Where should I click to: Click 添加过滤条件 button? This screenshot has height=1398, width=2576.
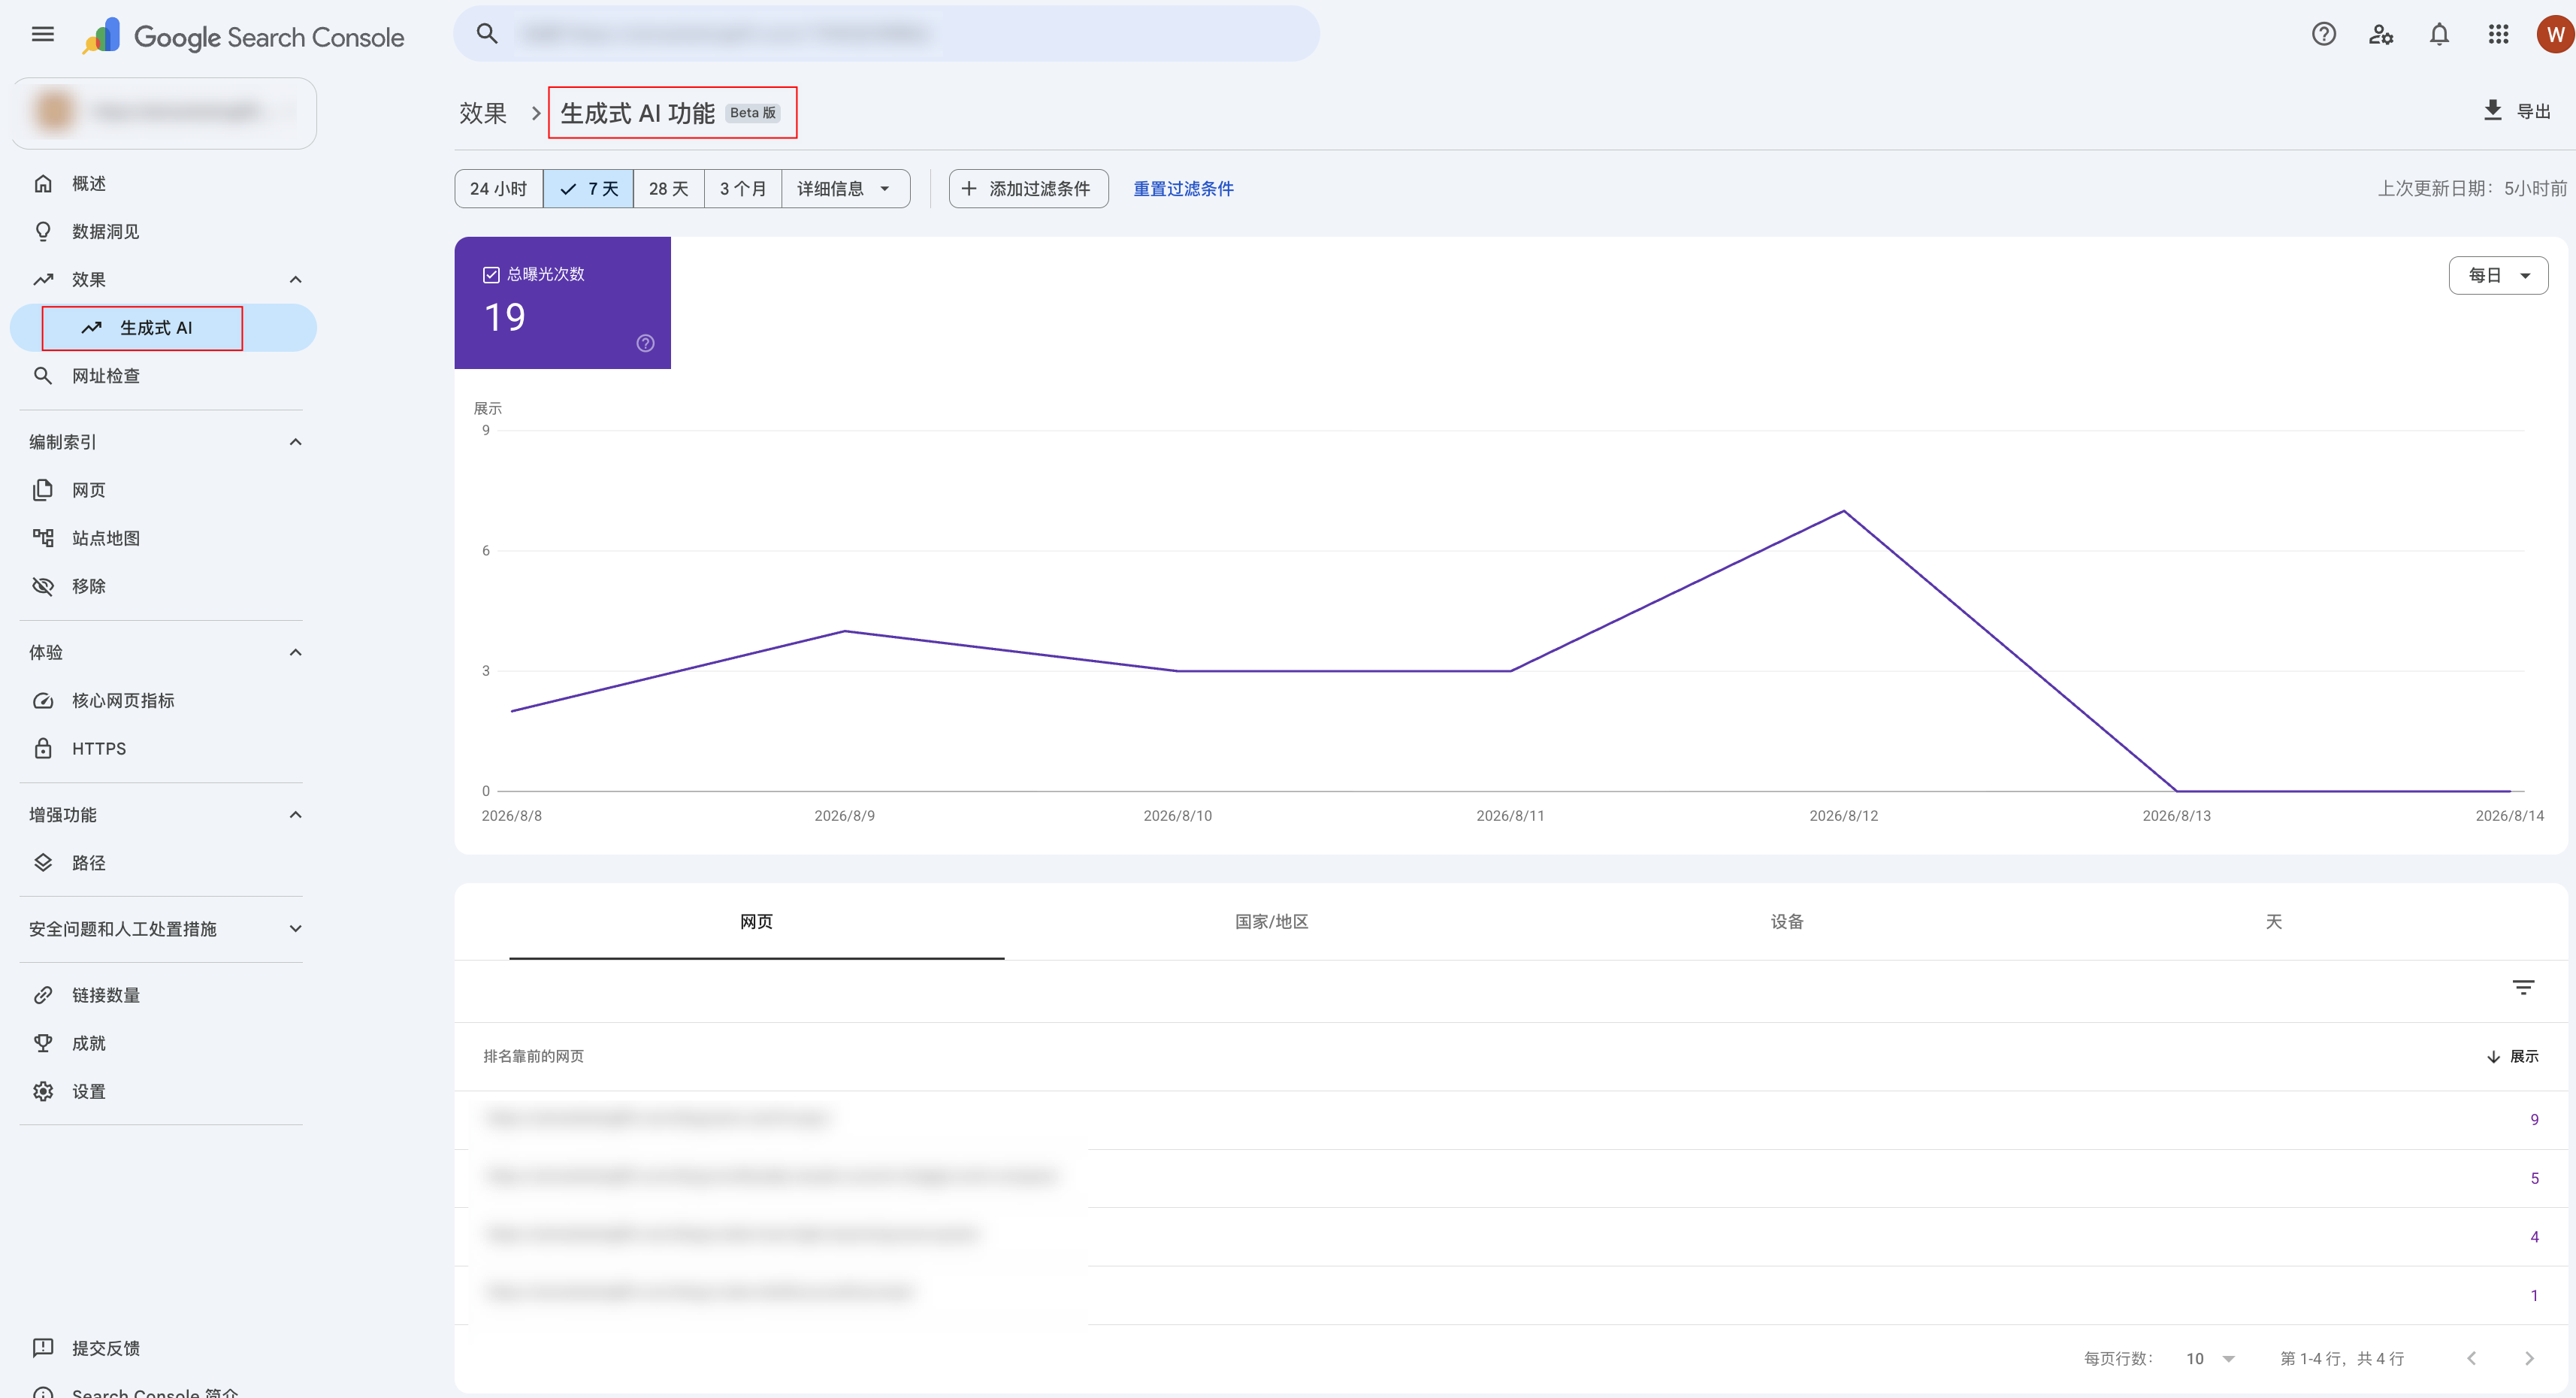(1028, 189)
